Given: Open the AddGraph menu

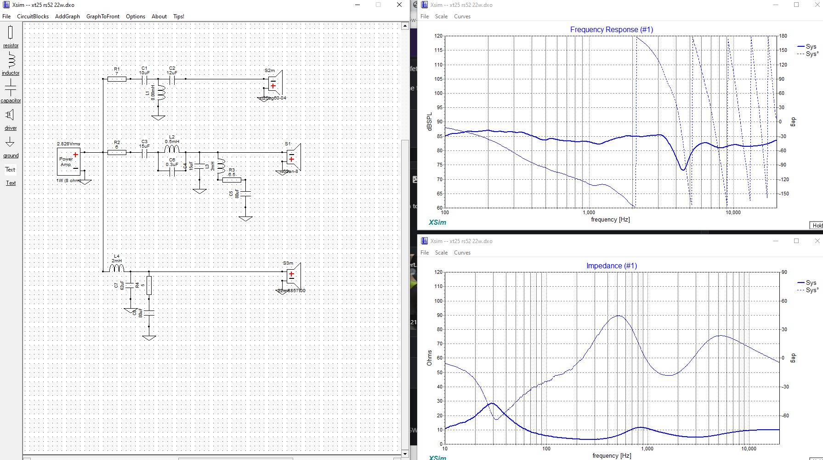Looking at the screenshot, I should tap(68, 17).
